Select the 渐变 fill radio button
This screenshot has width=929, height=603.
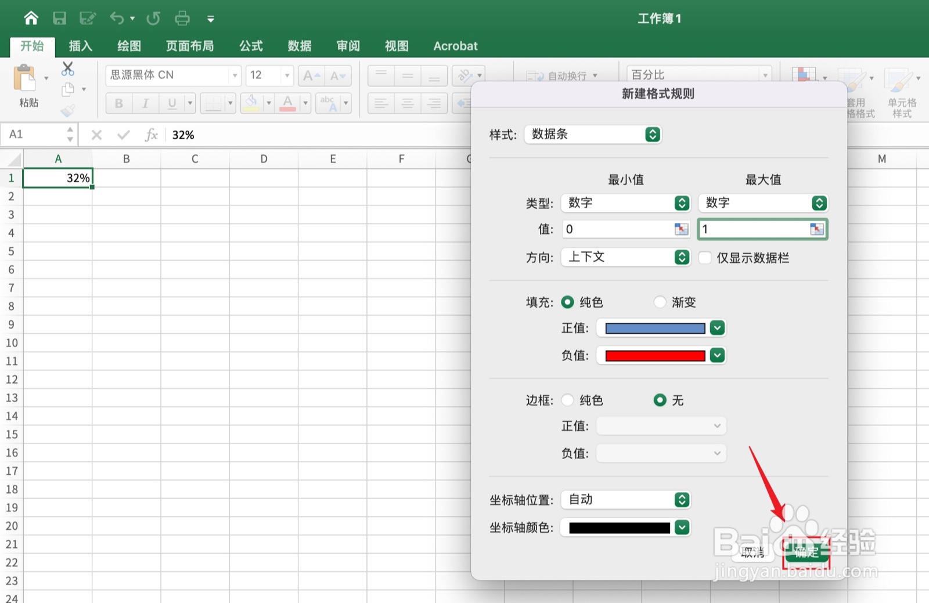[660, 302]
